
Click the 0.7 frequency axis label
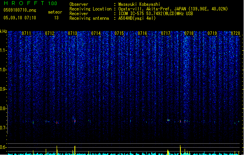[x=3, y=128]
